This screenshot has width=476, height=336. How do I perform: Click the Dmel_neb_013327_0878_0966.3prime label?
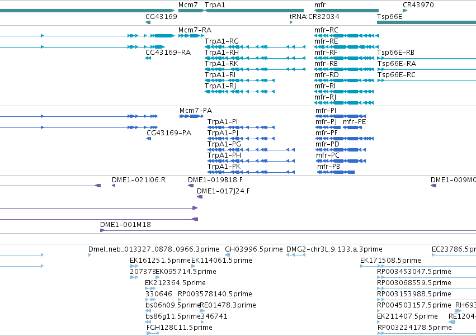154,249
